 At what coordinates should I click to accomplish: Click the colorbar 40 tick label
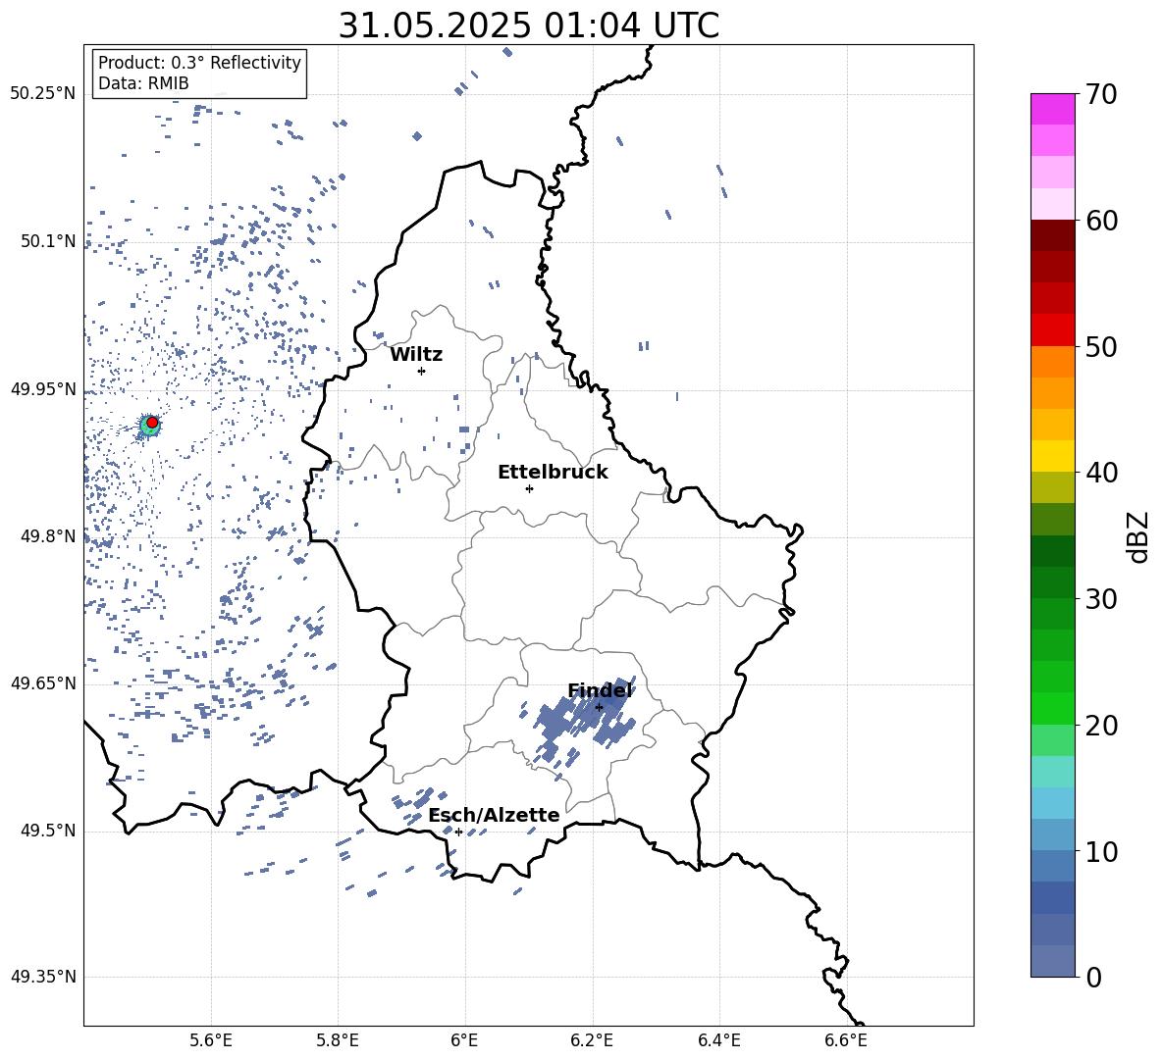[x=1101, y=473]
